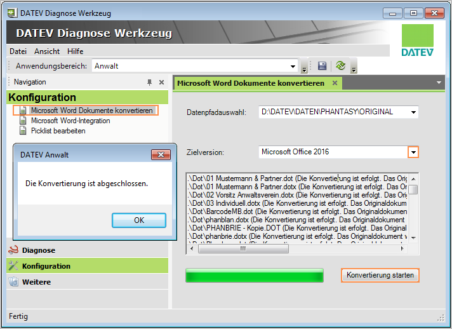452x329 pixels.
Task: Click the green conversion progress bar
Action: [255, 276]
